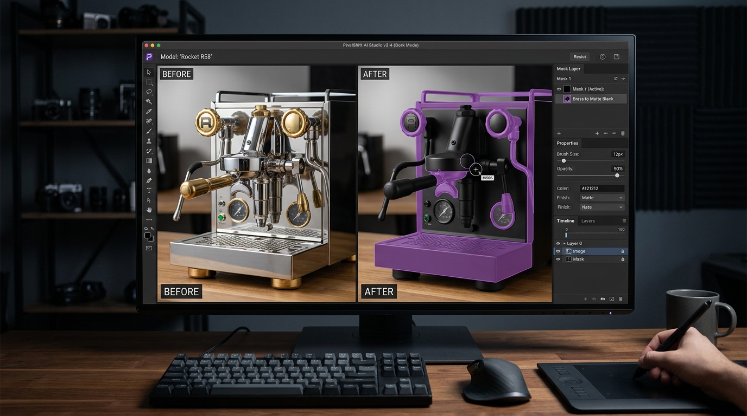Select the Mask layer row
Viewport: 747px width, 416px height.
click(x=591, y=259)
